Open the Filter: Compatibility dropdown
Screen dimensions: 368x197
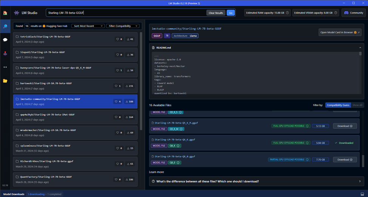click(x=123, y=26)
